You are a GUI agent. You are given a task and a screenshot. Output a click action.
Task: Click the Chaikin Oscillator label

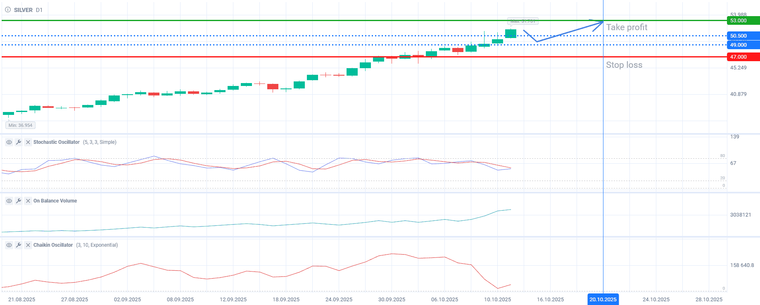pyautogui.click(x=53, y=245)
